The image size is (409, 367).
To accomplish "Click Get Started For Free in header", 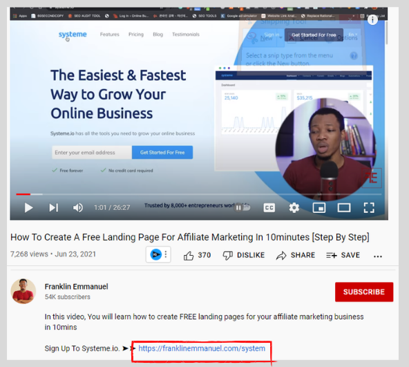I will (x=314, y=35).
